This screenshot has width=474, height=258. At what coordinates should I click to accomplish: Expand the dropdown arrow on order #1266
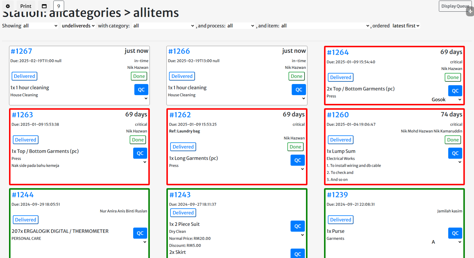pos(303,99)
